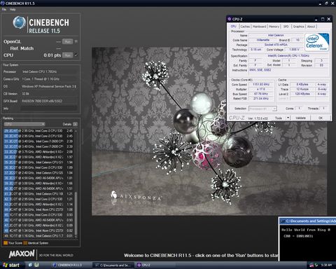Image resolution: width=336 pixels, height=269 pixels.
Task: Expand the CPU-Z Tools dropdown arrow
Action: (288, 118)
